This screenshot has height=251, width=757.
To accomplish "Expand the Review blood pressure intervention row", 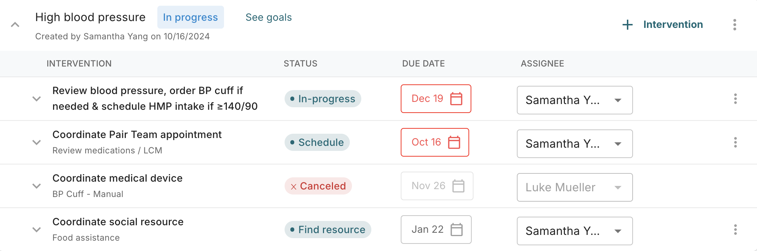I will pos(37,99).
